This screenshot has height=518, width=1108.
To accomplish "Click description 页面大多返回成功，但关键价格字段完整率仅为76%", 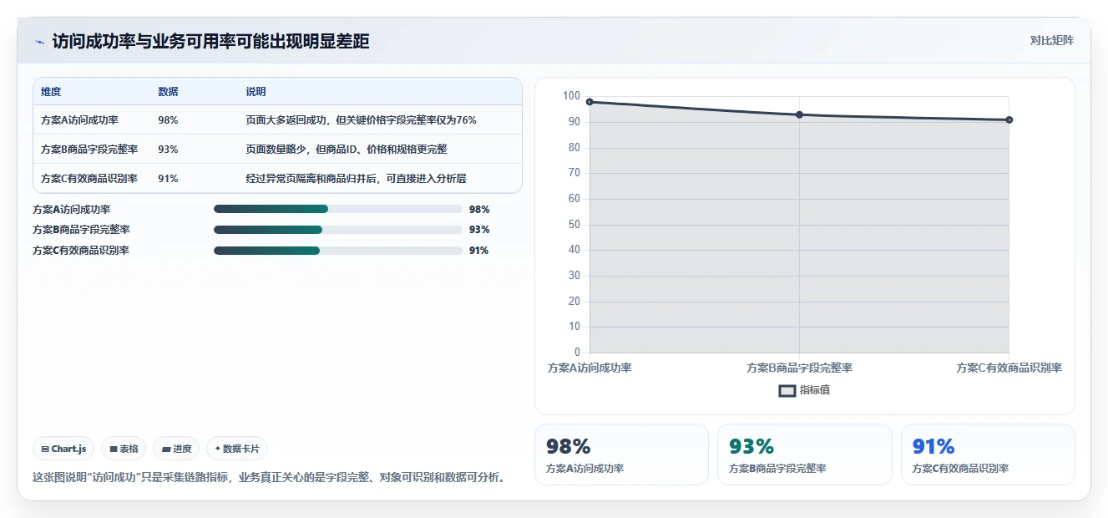I will pyautogui.click(x=361, y=120).
